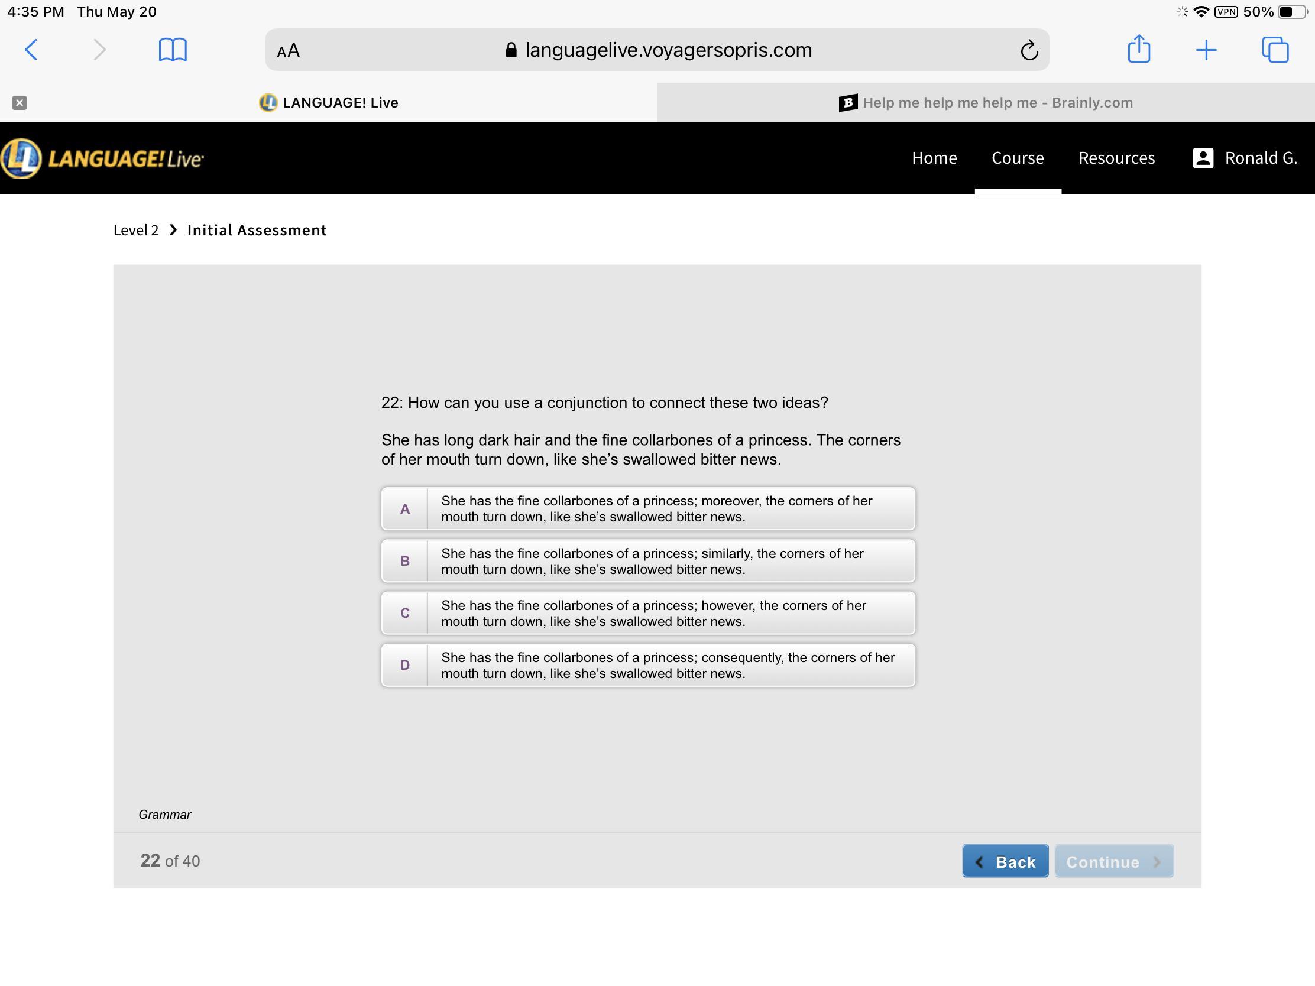
Task: Show all tabs overview icon
Action: coord(1275,49)
